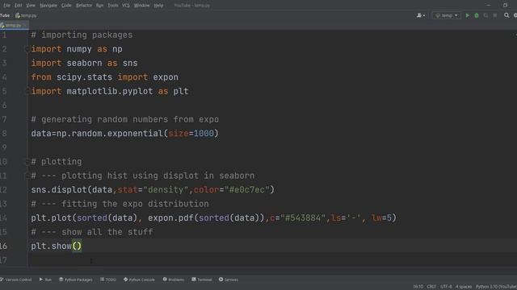
Task: Click the "density" string on line 12
Action: 166,190
